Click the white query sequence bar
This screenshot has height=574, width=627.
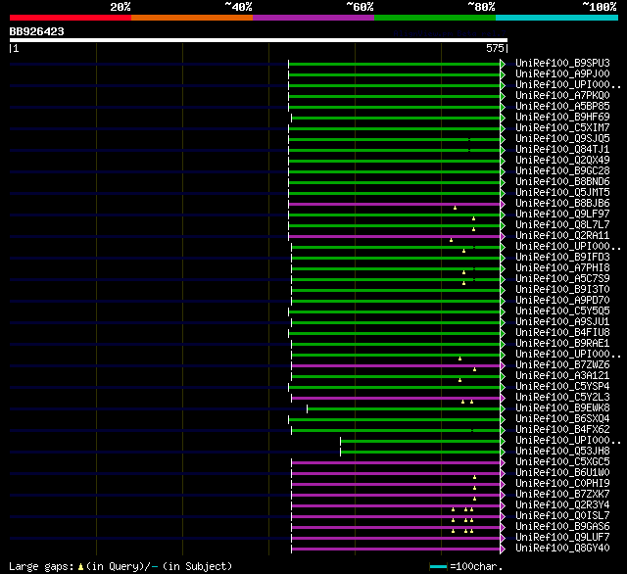coord(259,40)
